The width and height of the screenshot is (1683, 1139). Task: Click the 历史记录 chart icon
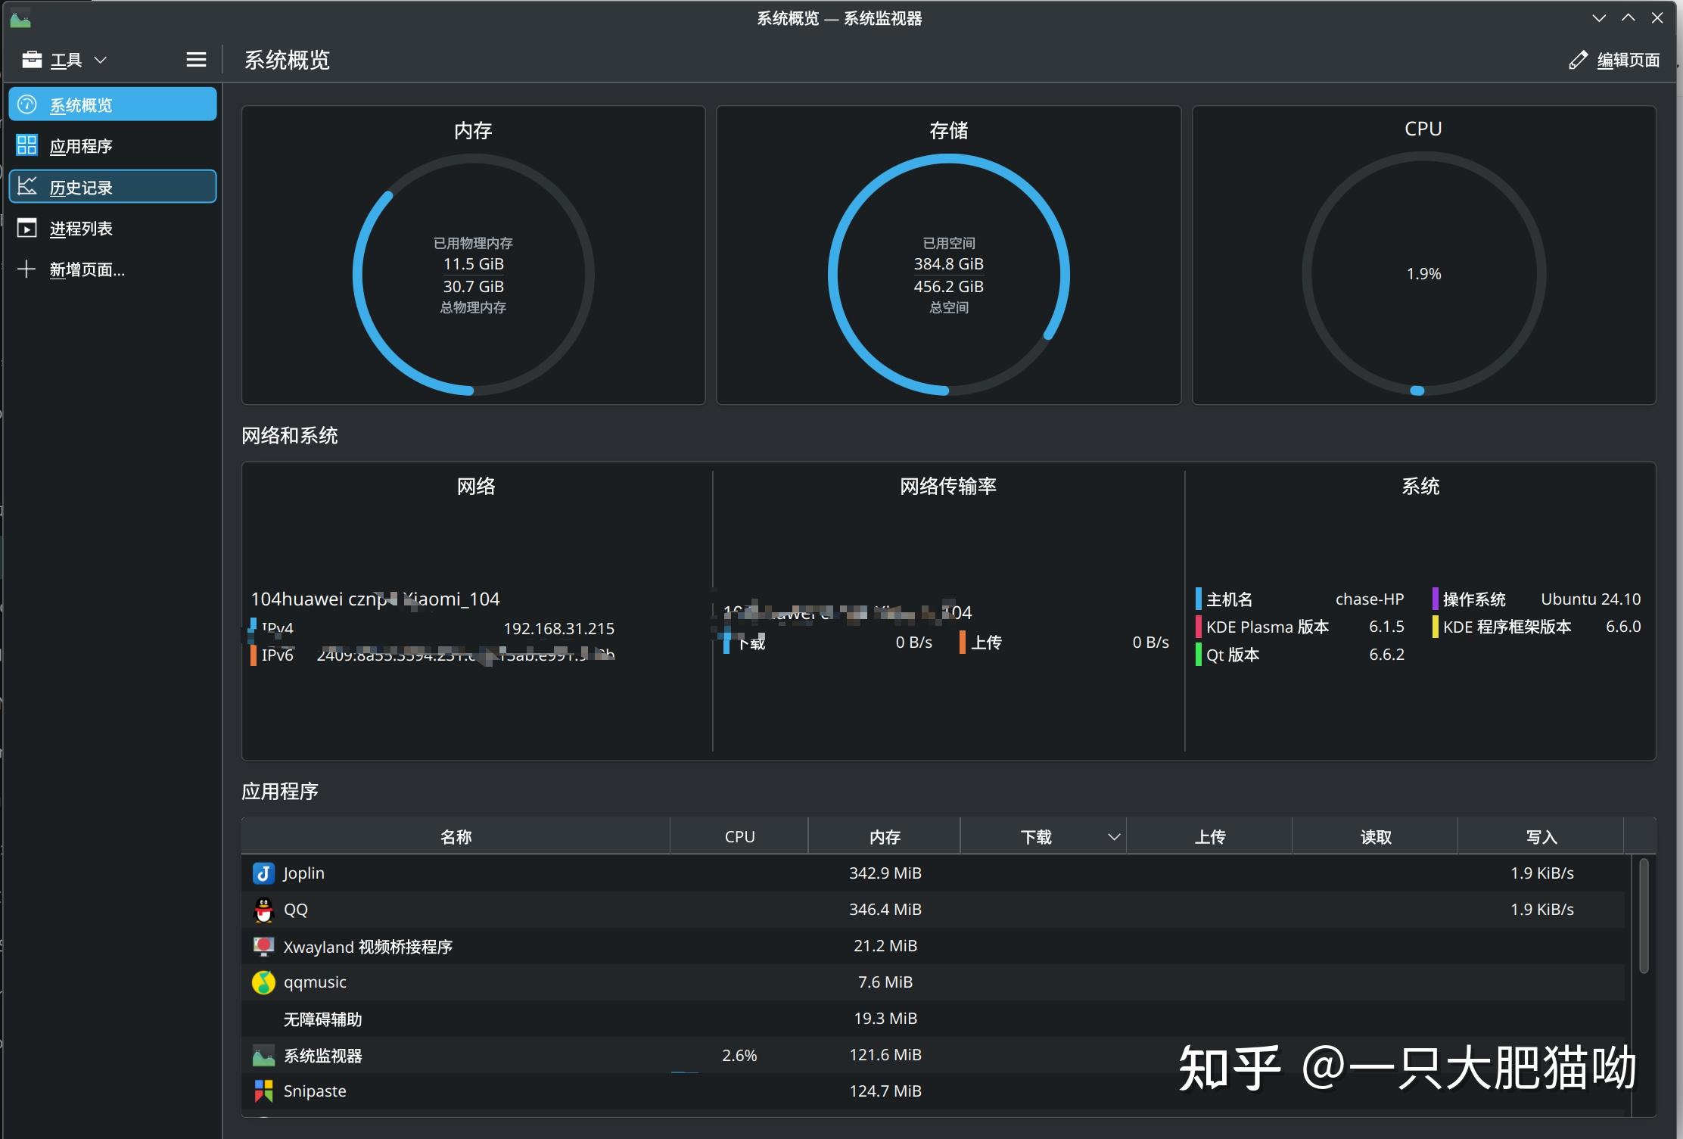click(27, 186)
